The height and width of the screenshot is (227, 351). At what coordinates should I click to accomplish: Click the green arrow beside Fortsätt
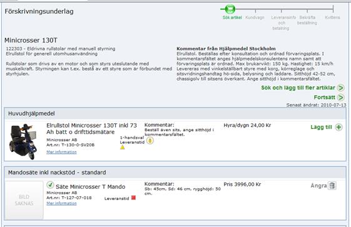click(x=341, y=98)
